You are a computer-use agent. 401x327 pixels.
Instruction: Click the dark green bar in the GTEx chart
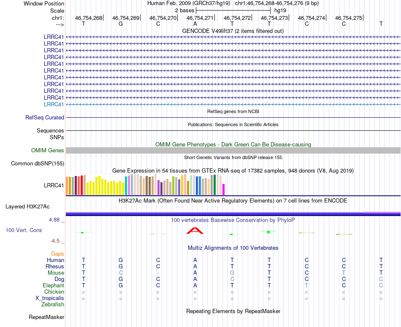(215, 185)
